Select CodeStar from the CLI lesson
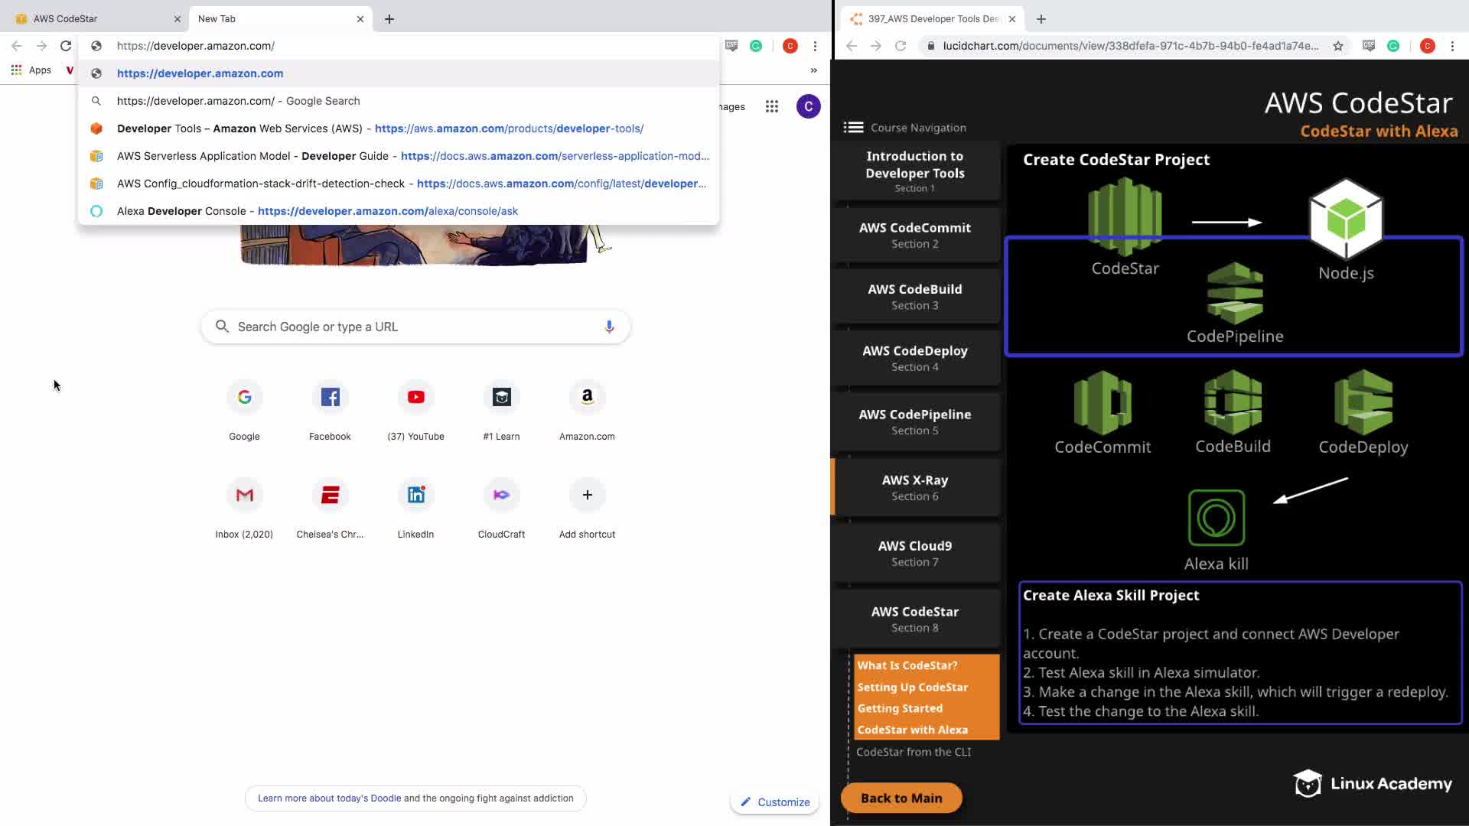 pos(914,752)
